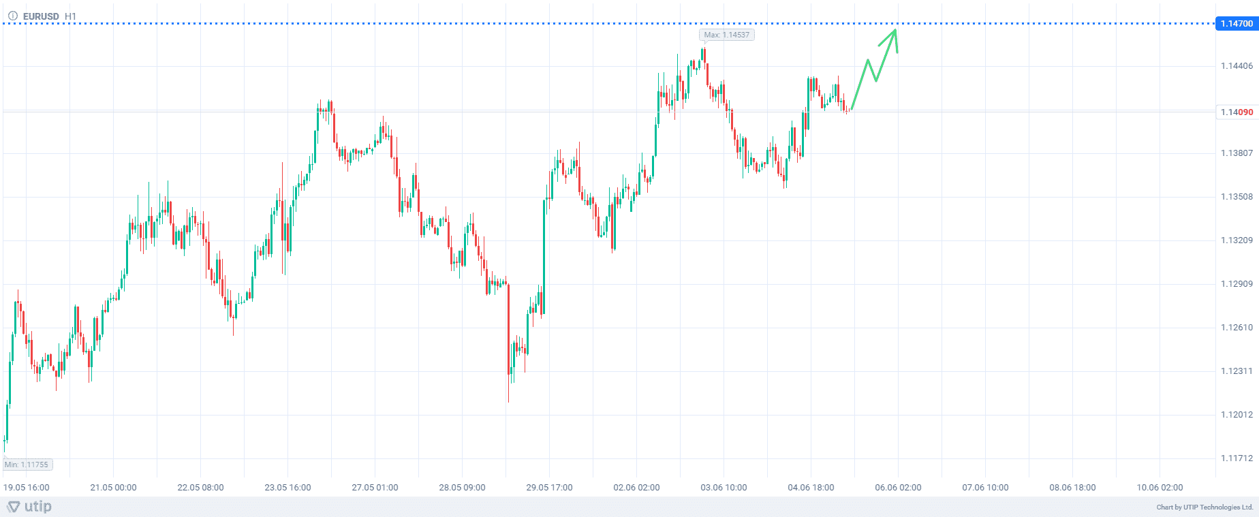Click the 06.06 02:00 time axis label
This screenshot has height=517, width=1259.
coord(898,488)
